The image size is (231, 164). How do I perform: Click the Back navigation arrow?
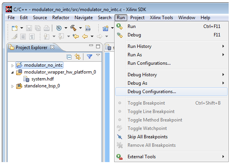pyautogui.click(x=85, y=36)
